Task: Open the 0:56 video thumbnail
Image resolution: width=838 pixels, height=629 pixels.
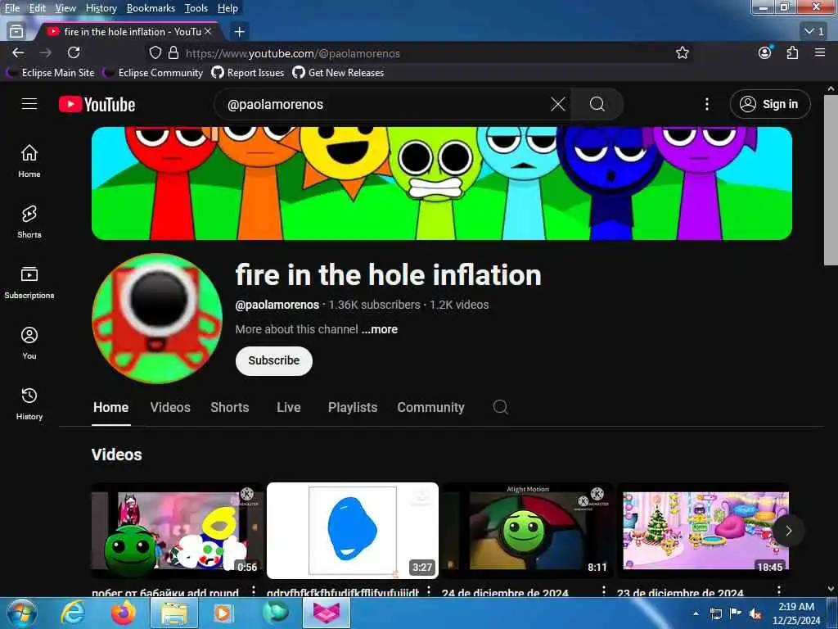Action: pos(177,531)
